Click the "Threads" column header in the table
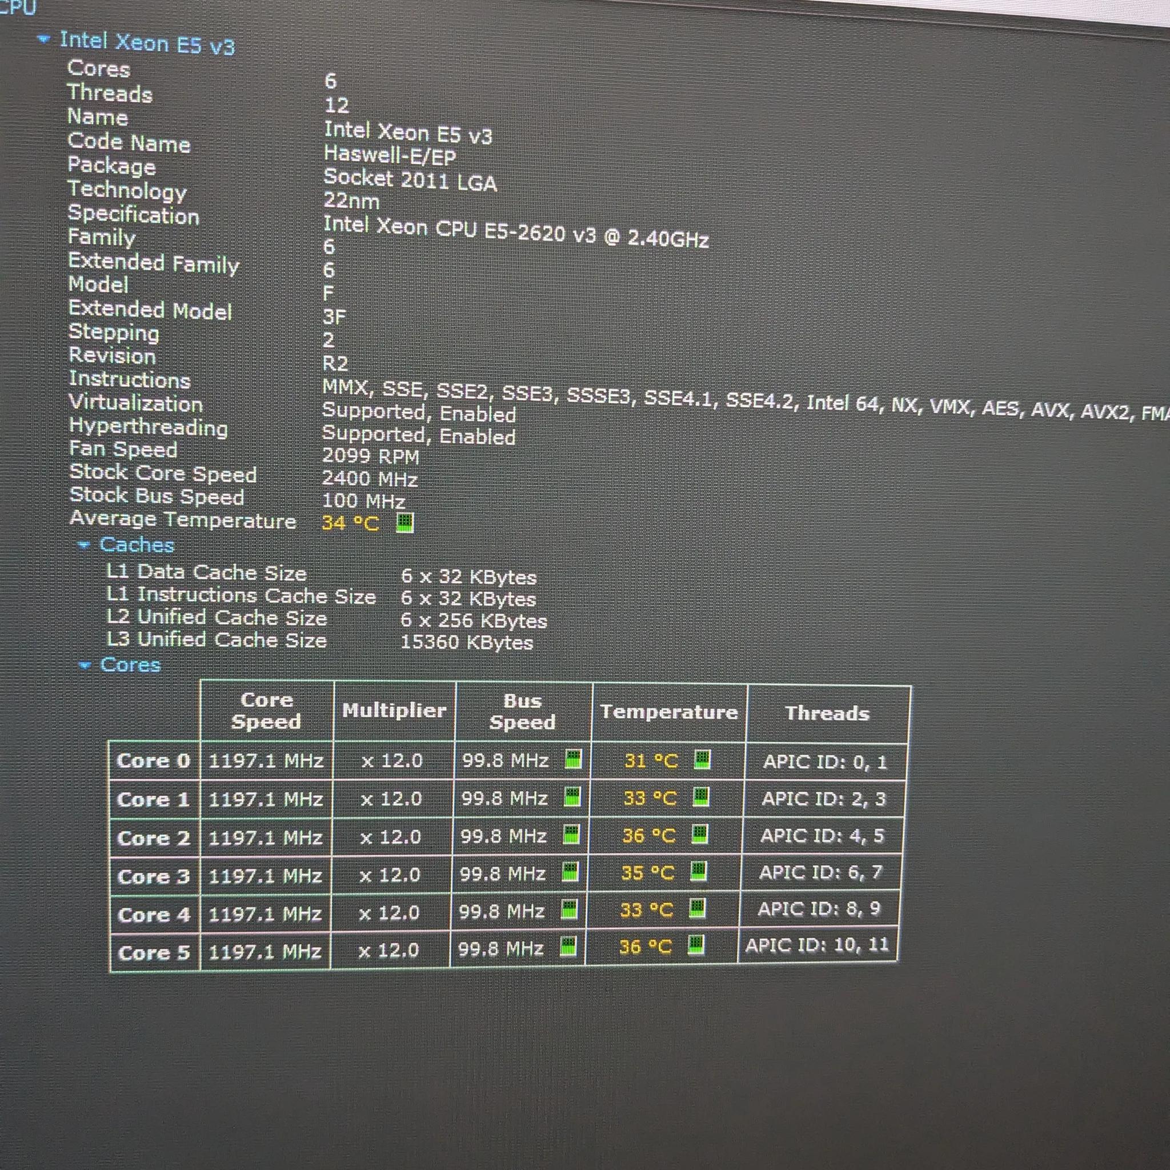Viewport: 1170px width, 1170px height. click(x=827, y=714)
